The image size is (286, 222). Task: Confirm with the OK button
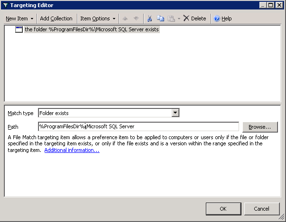pyautogui.click(x=223, y=209)
